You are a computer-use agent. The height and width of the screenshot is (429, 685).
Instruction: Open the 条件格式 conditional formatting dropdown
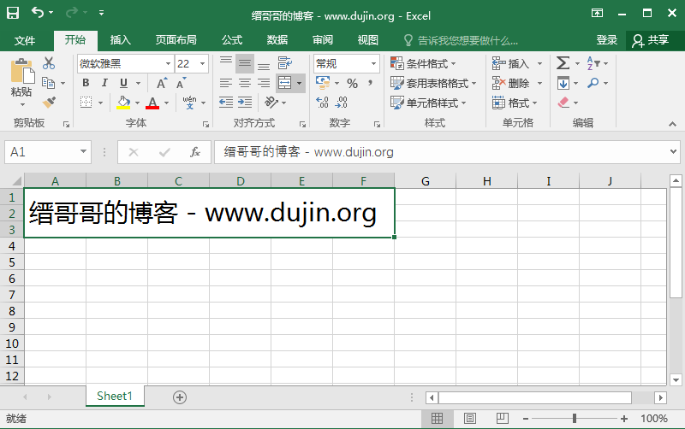[422, 63]
